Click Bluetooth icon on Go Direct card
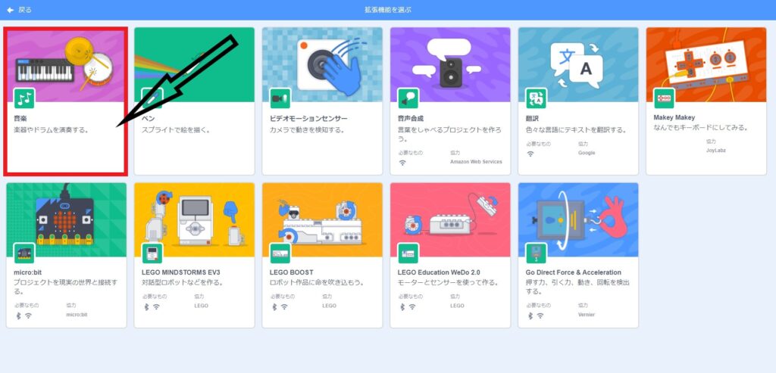This screenshot has height=373, width=776. (530, 315)
